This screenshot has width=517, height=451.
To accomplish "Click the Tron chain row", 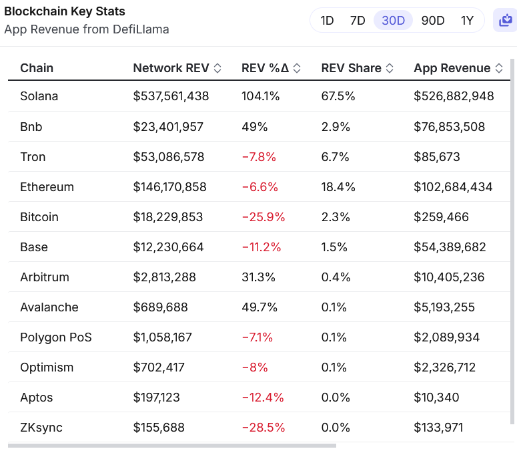I will (x=33, y=157).
